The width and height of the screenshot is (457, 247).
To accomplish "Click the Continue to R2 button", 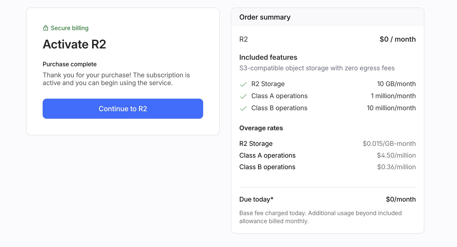I will [x=123, y=109].
